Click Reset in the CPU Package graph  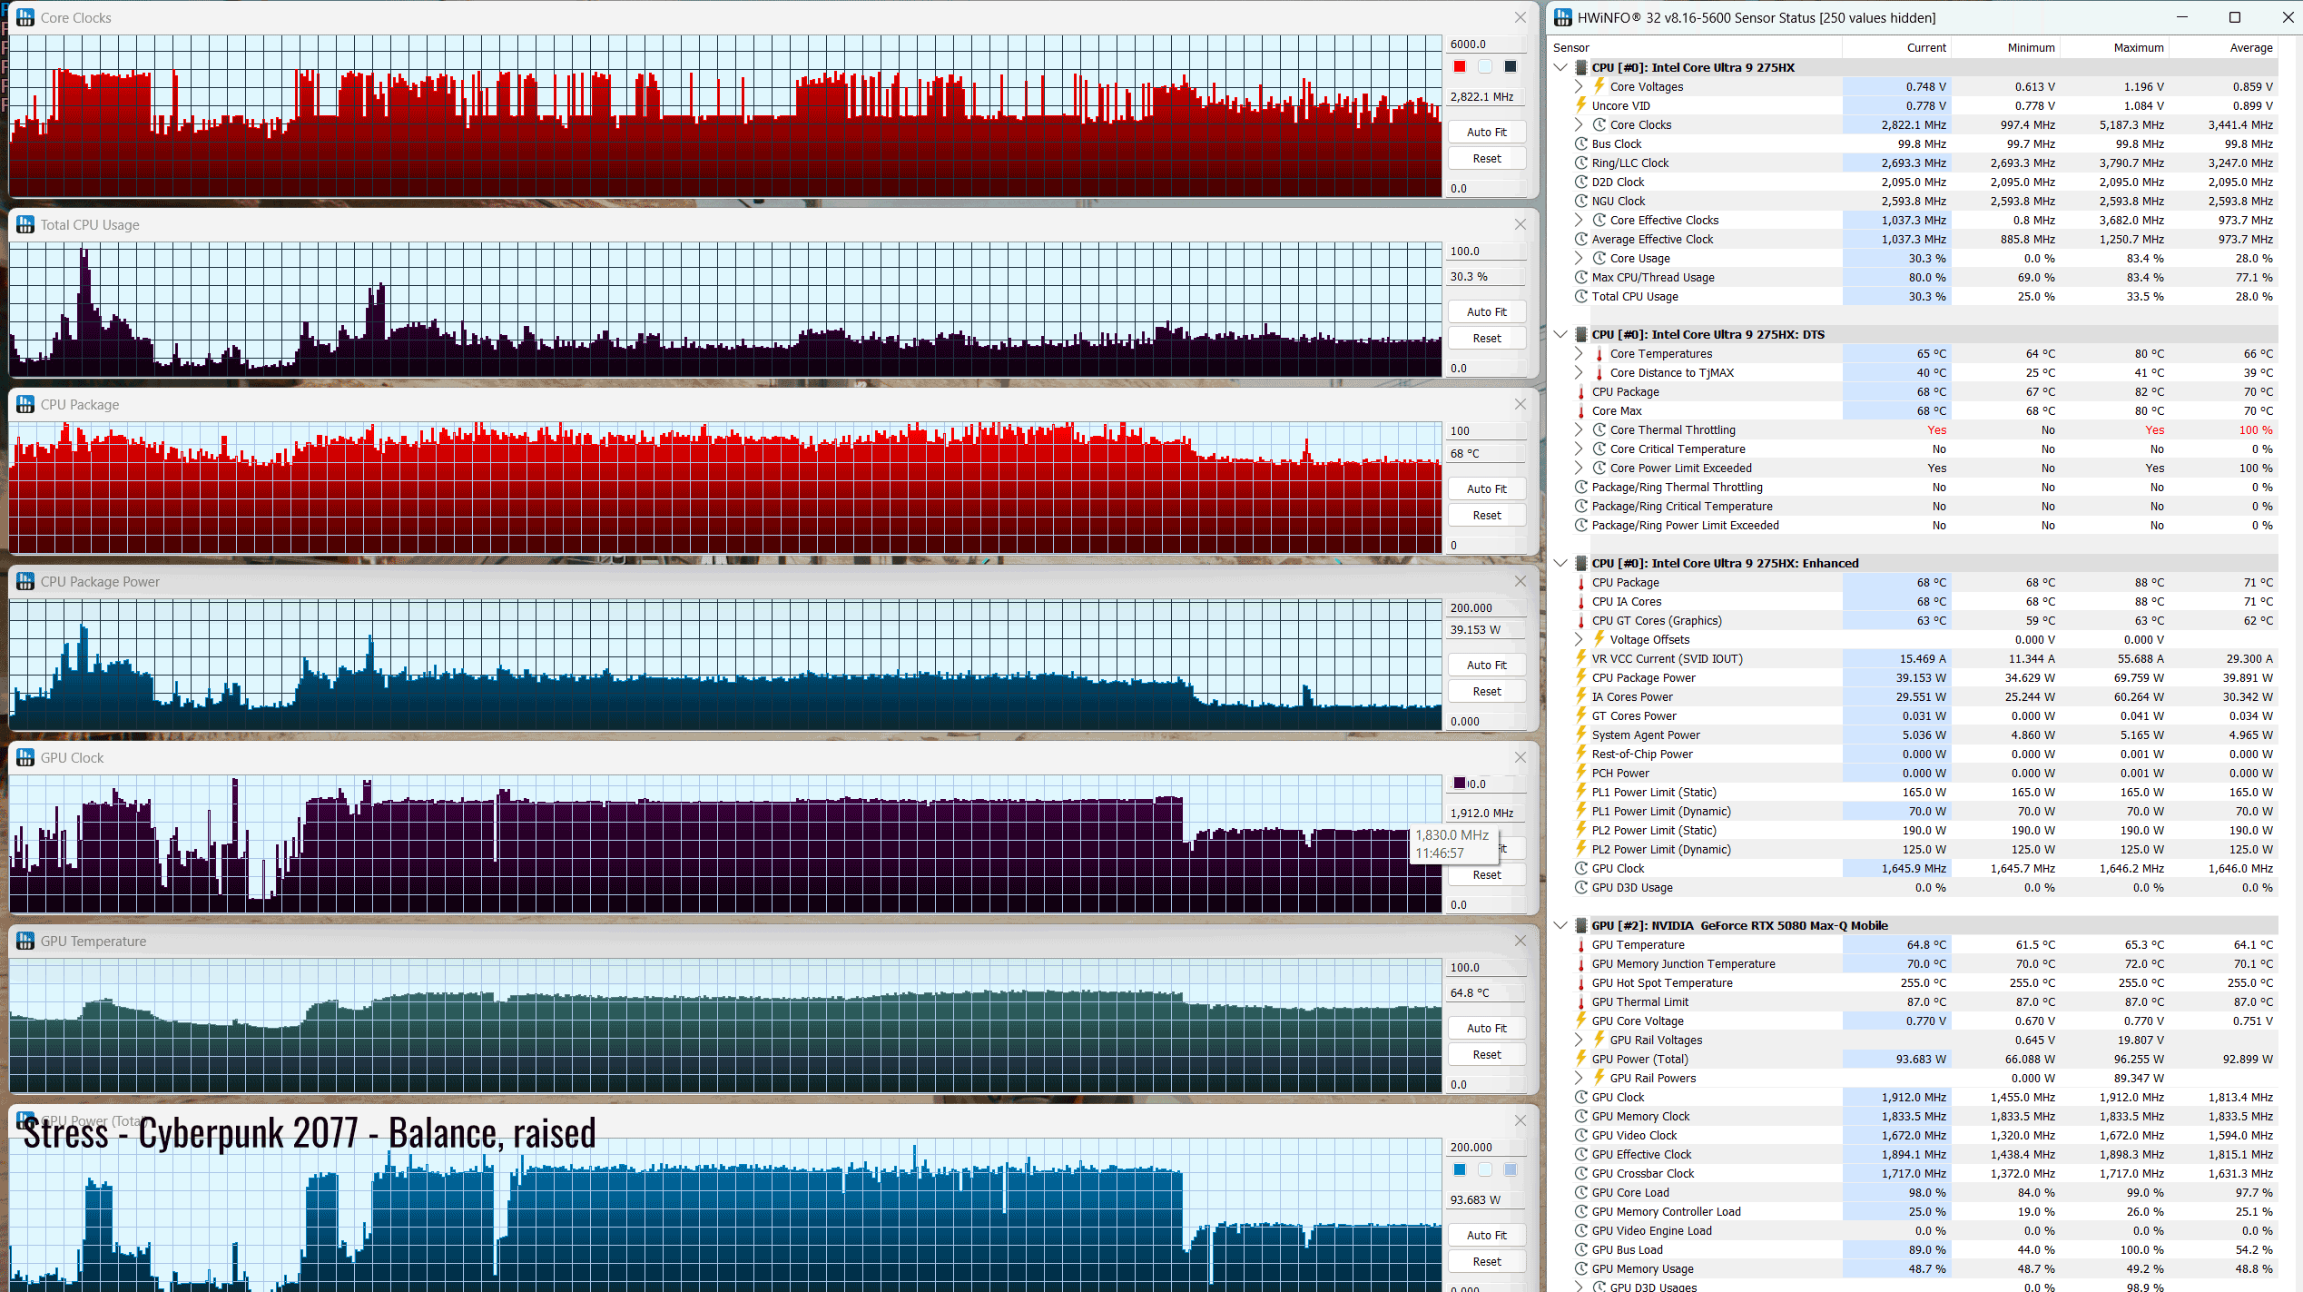[1487, 515]
